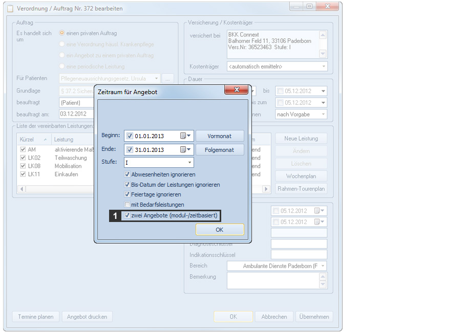
Task: Click OK in the Verordnung window
Action: [234, 317]
